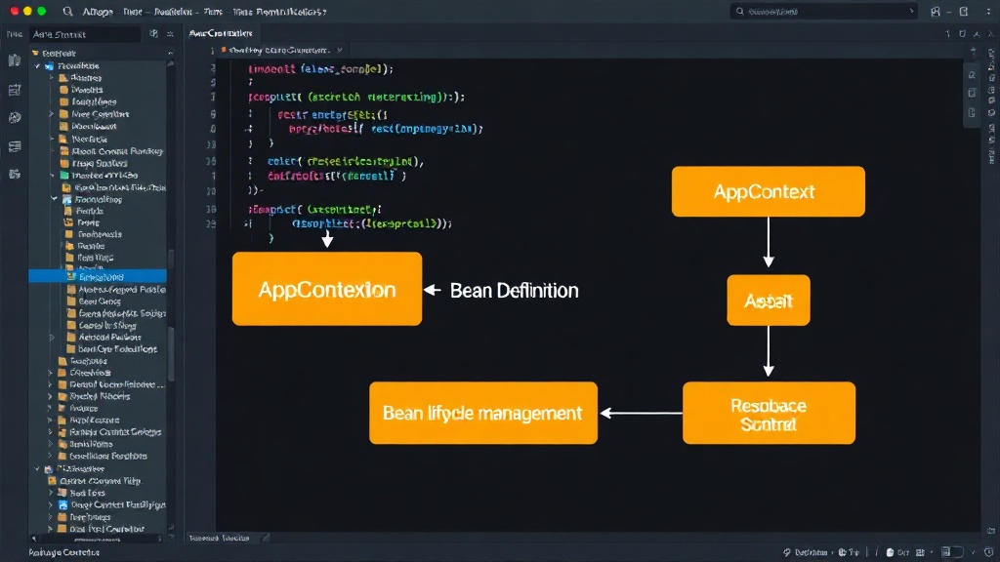Click the "Bean Definition" label

point(514,291)
